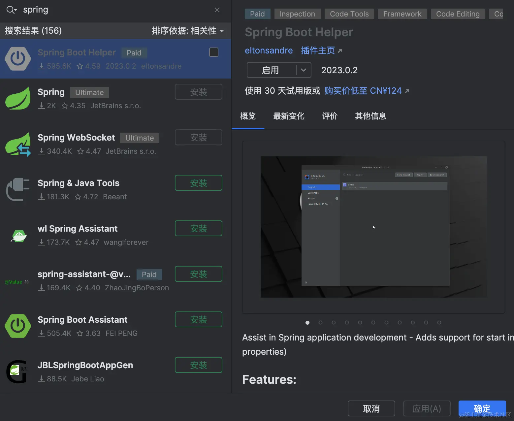514x421 pixels.
Task: Select the Spring WebSocket list entry
Action: pyautogui.click(x=115, y=144)
